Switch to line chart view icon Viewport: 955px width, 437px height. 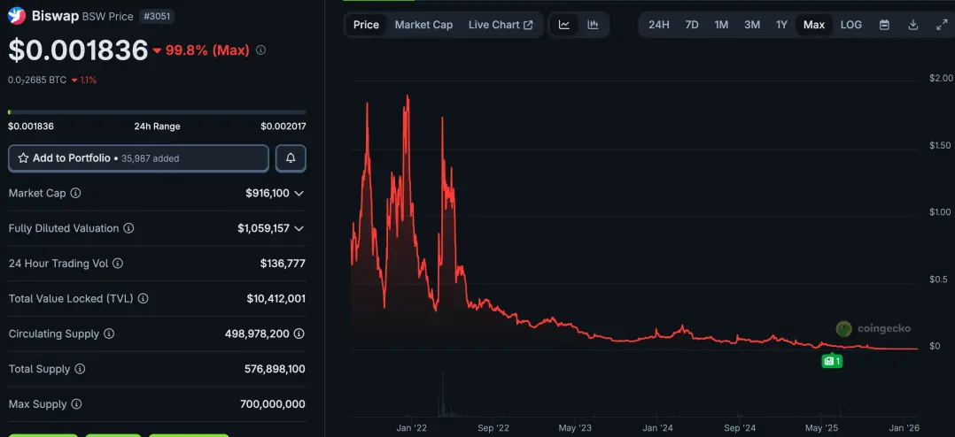(564, 25)
